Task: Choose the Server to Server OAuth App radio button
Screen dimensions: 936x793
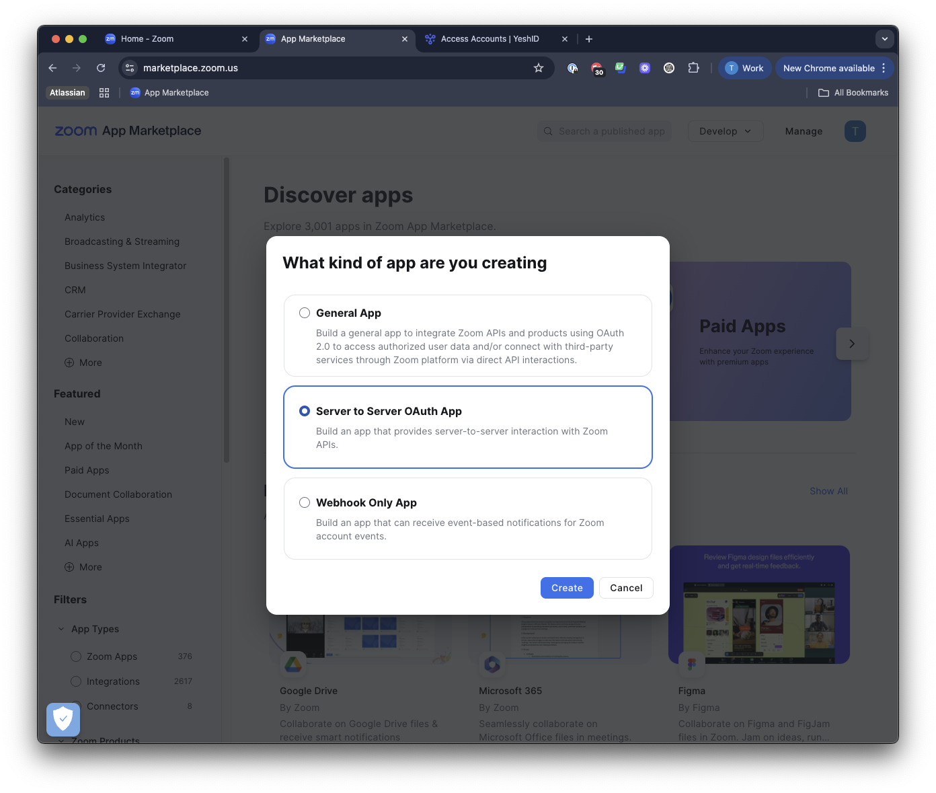Action: [x=305, y=411]
